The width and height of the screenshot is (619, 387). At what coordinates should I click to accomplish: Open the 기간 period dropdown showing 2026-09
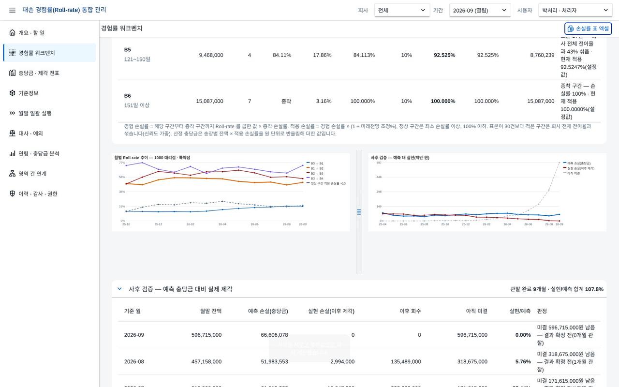coord(480,10)
